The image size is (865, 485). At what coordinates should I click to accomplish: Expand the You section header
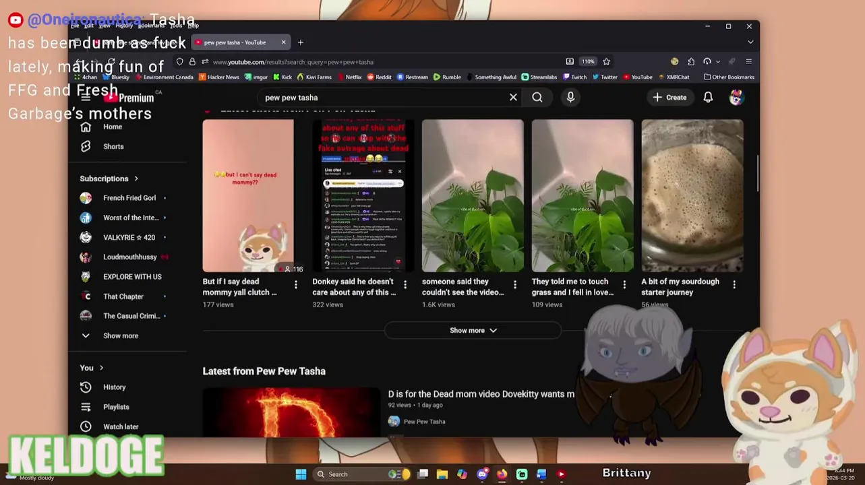coord(92,368)
